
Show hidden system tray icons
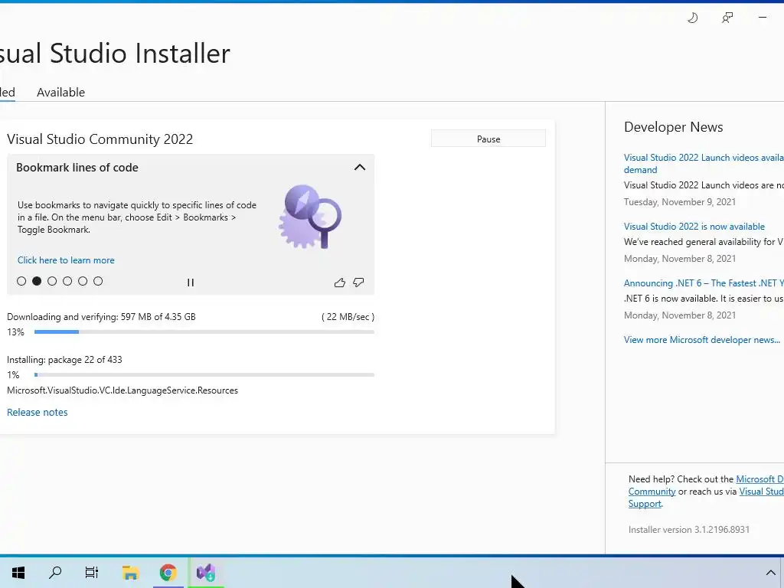tap(770, 573)
